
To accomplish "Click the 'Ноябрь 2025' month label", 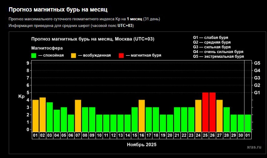I will [141, 145].
